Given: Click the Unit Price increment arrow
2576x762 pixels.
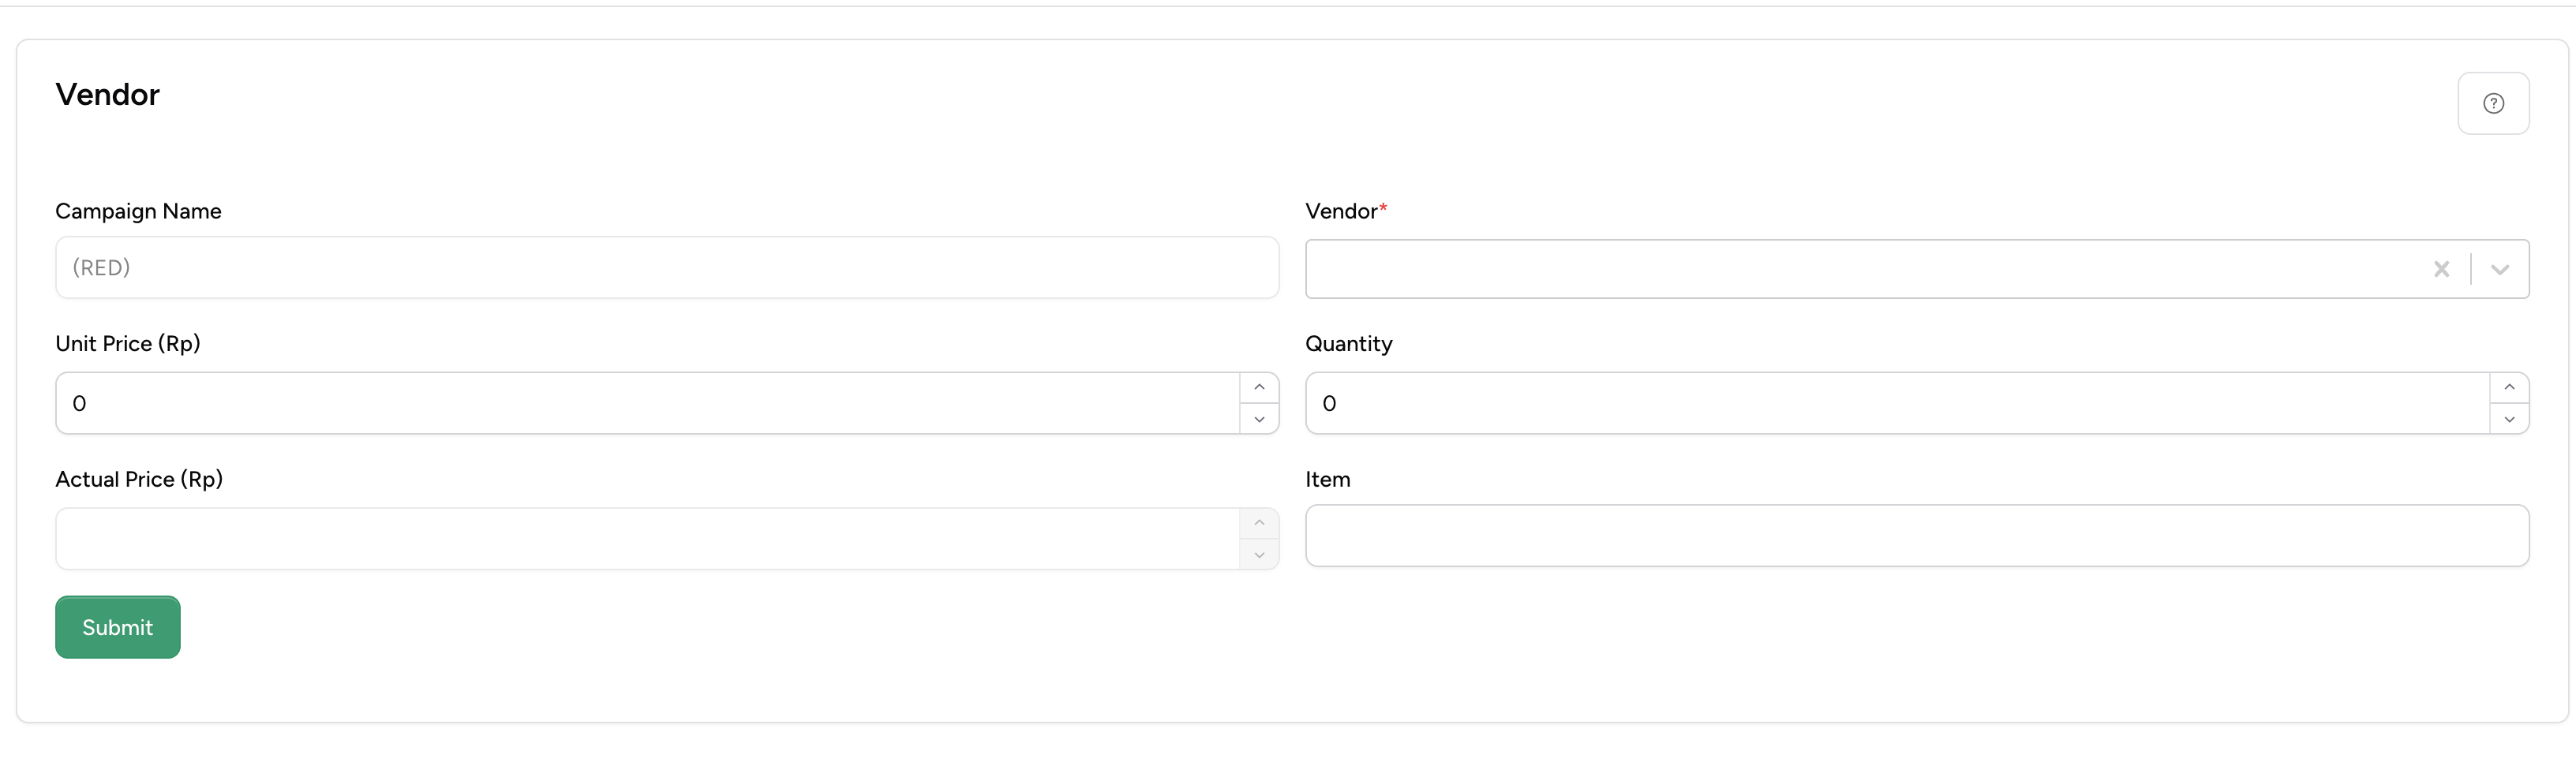Looking at the screenshot, I should pos(1259,387).
